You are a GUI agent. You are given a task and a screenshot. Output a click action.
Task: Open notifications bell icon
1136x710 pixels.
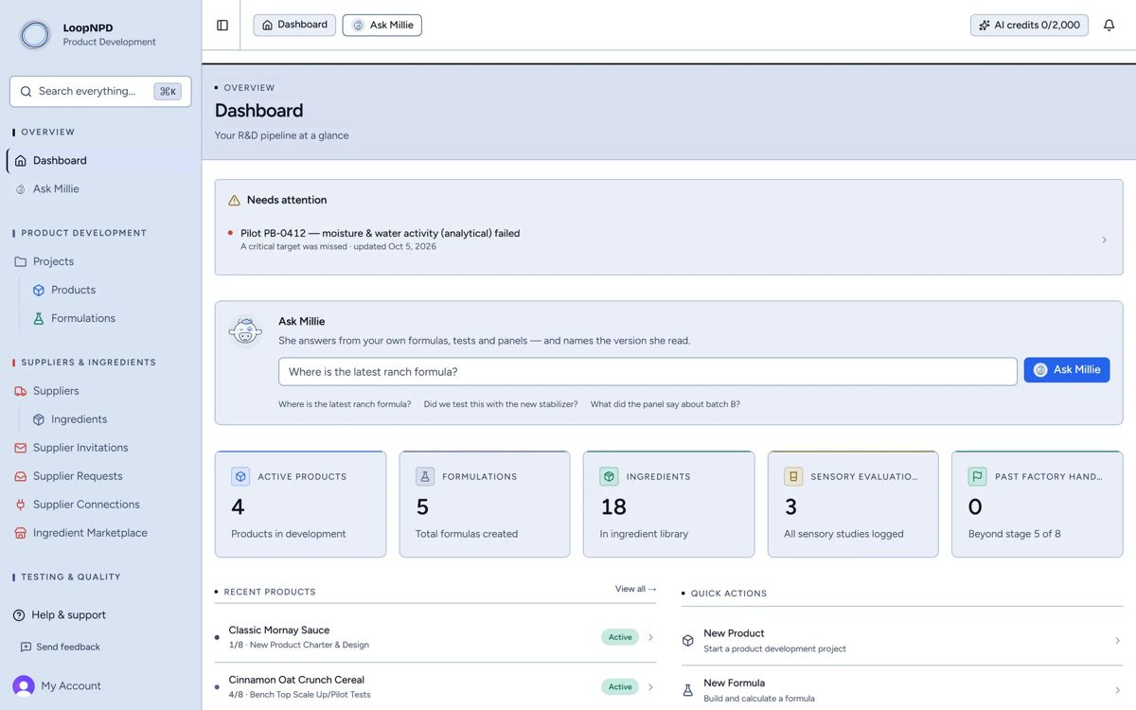point(1109,26)
